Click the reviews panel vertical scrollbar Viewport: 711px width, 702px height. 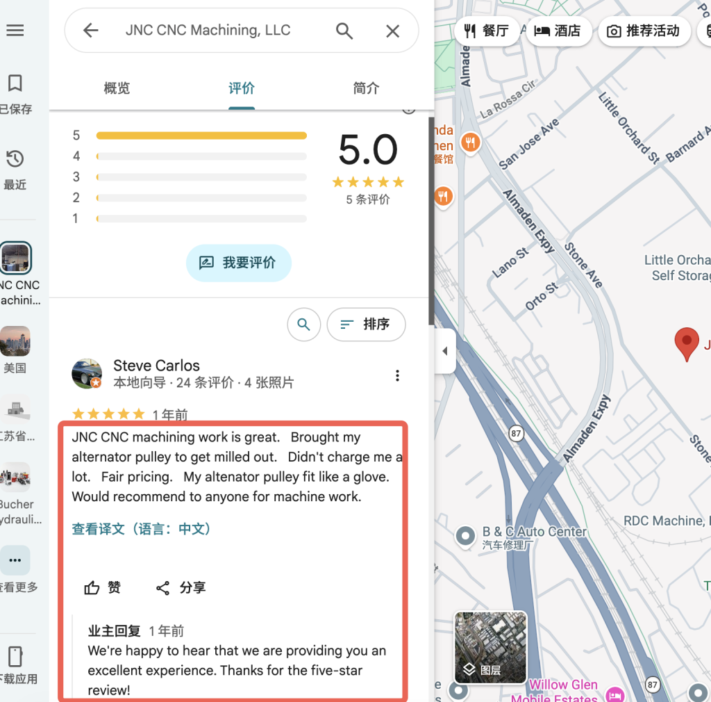click(x=430, y=221)
